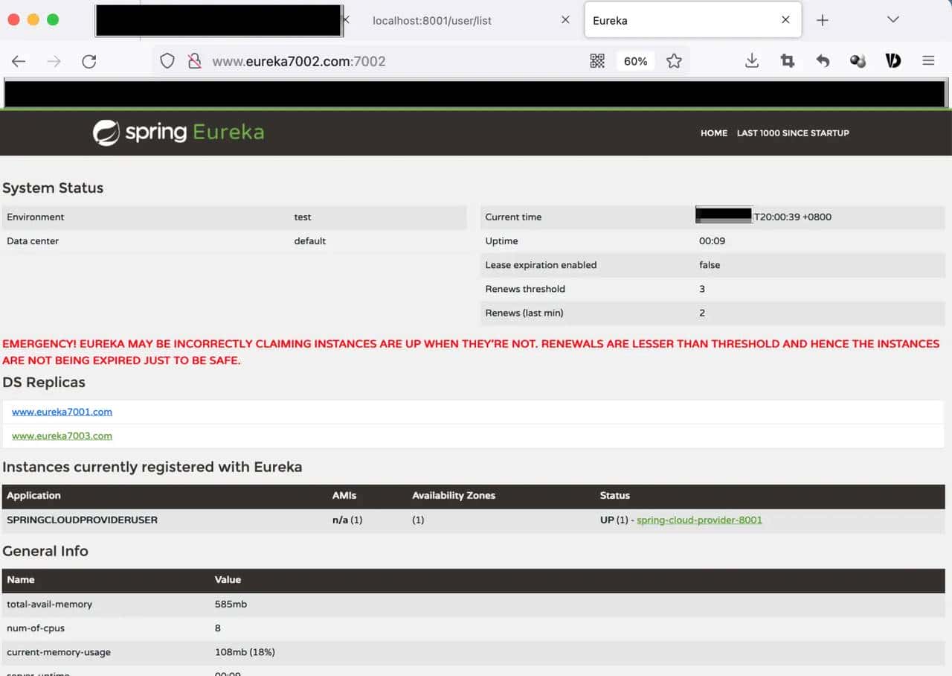952x676 pixels.
Task: Reload the Eureka page
Action: coord(89,62)
